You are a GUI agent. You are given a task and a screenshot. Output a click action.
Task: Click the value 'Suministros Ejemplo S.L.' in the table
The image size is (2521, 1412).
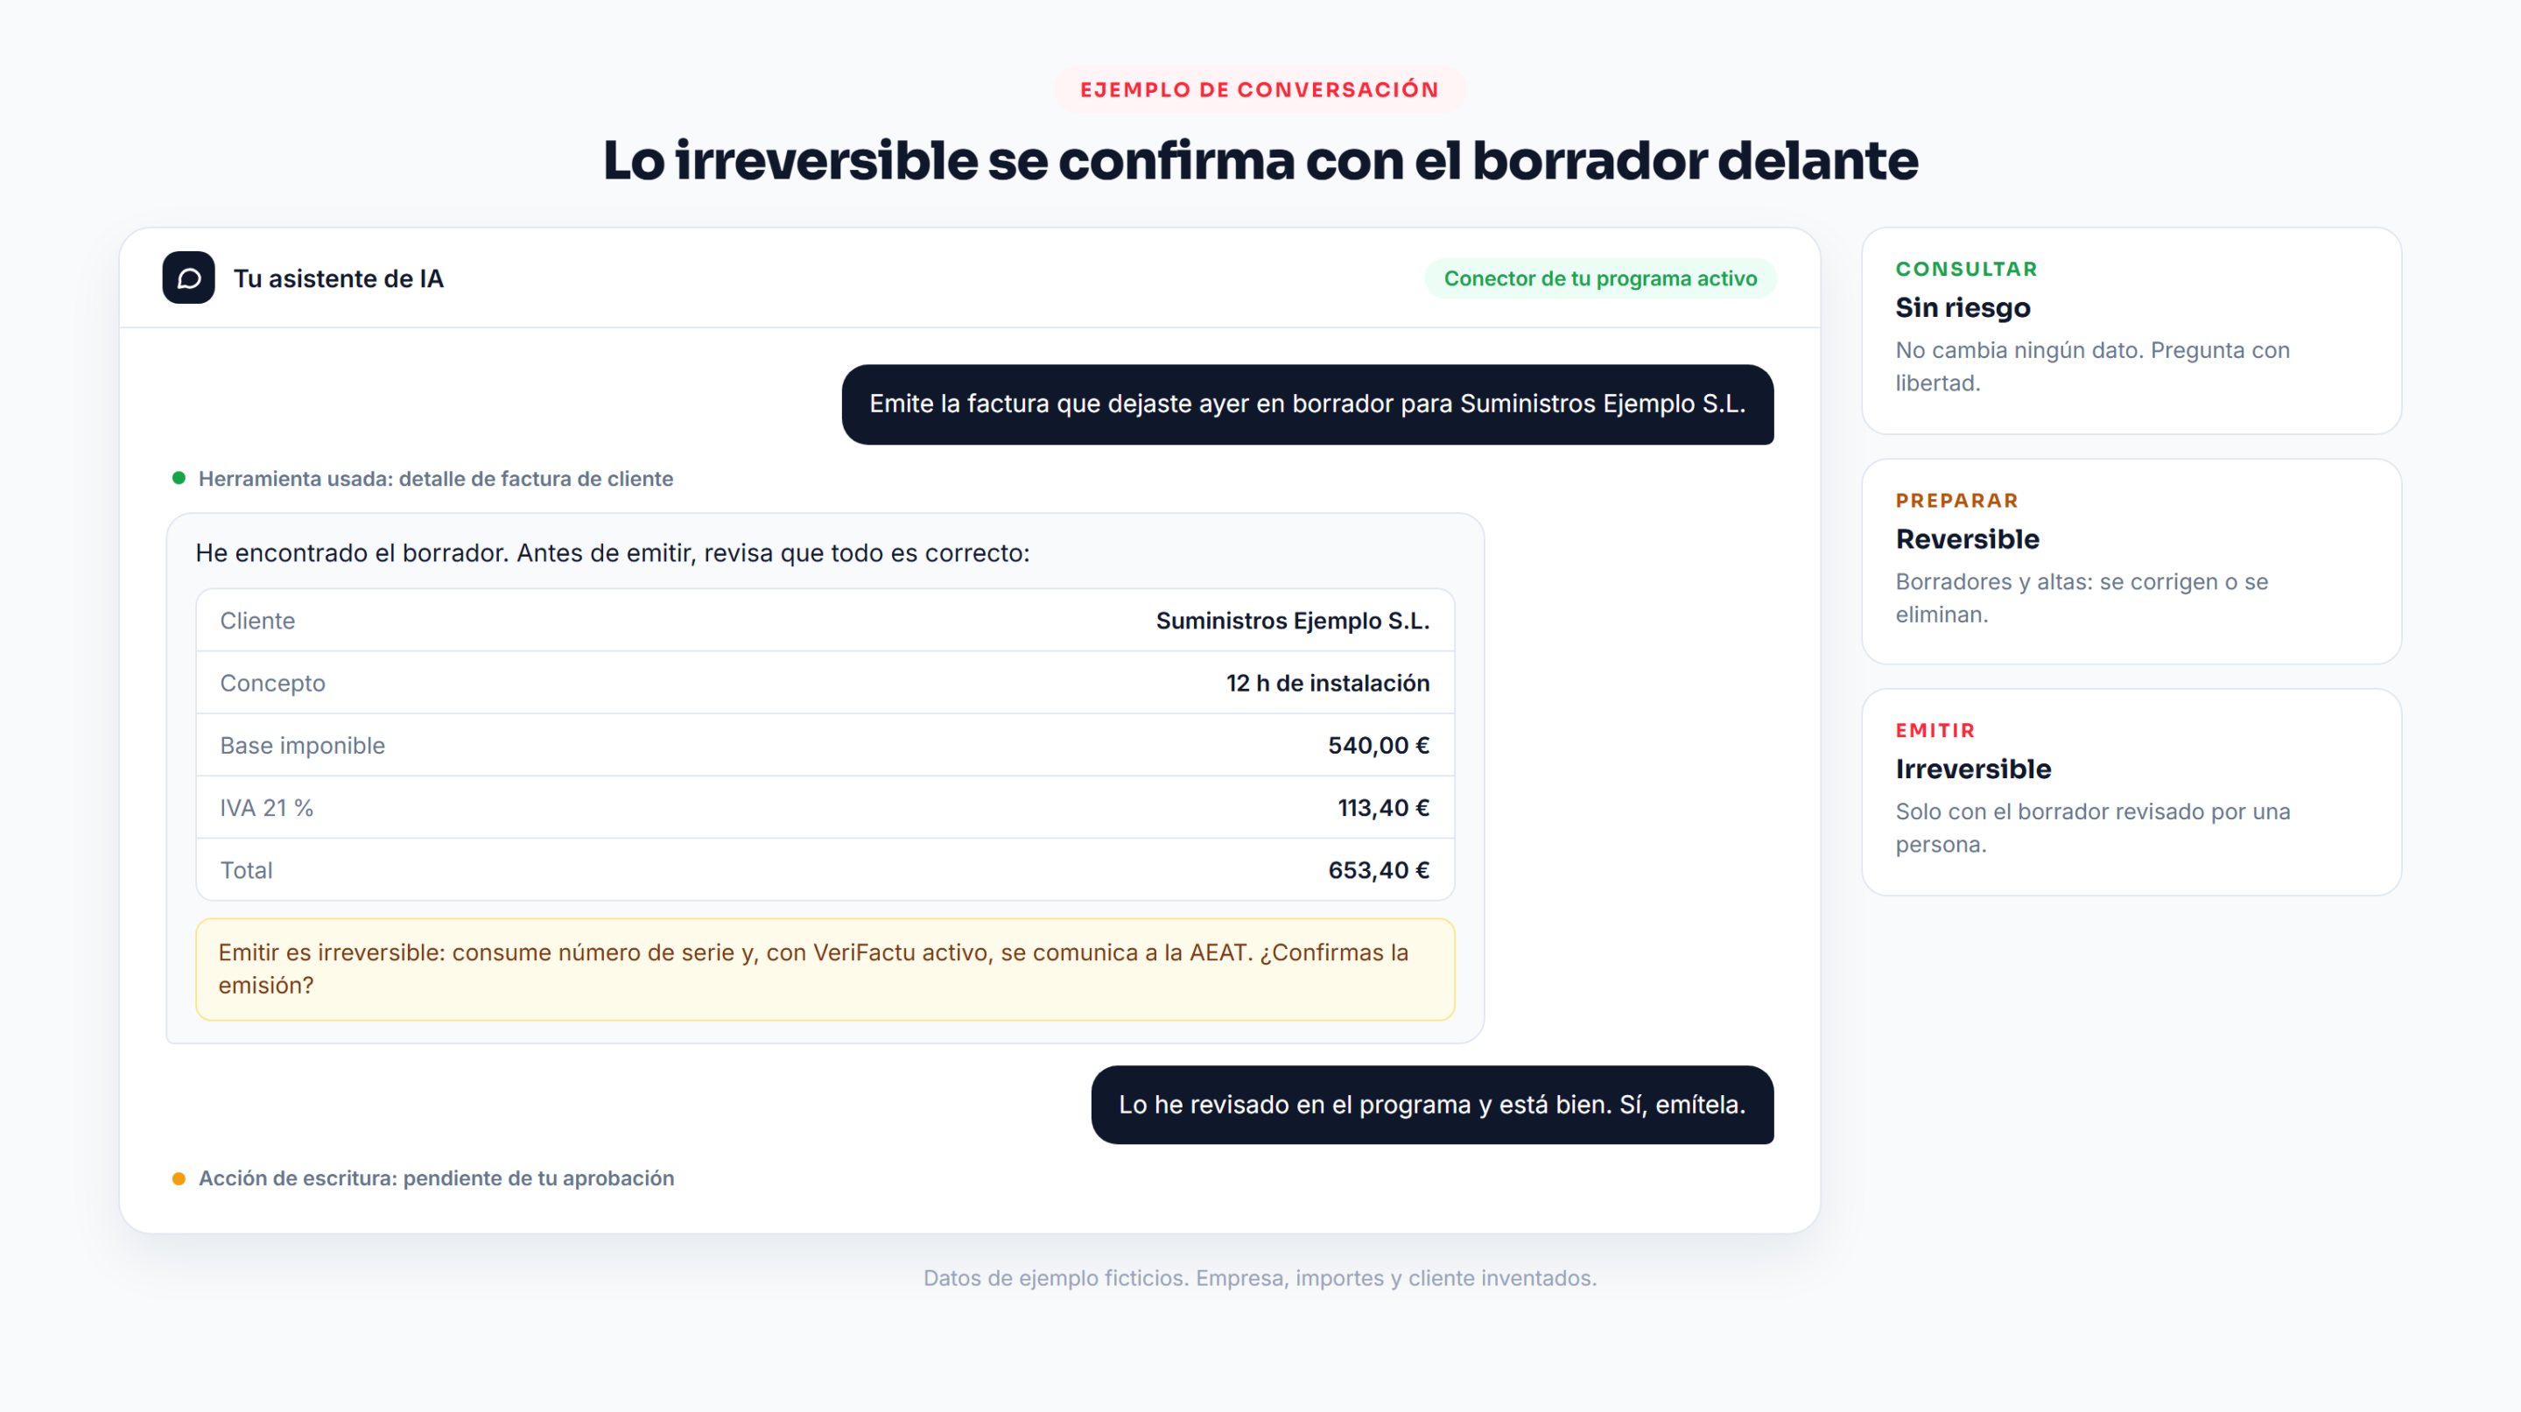(1293, 621)
